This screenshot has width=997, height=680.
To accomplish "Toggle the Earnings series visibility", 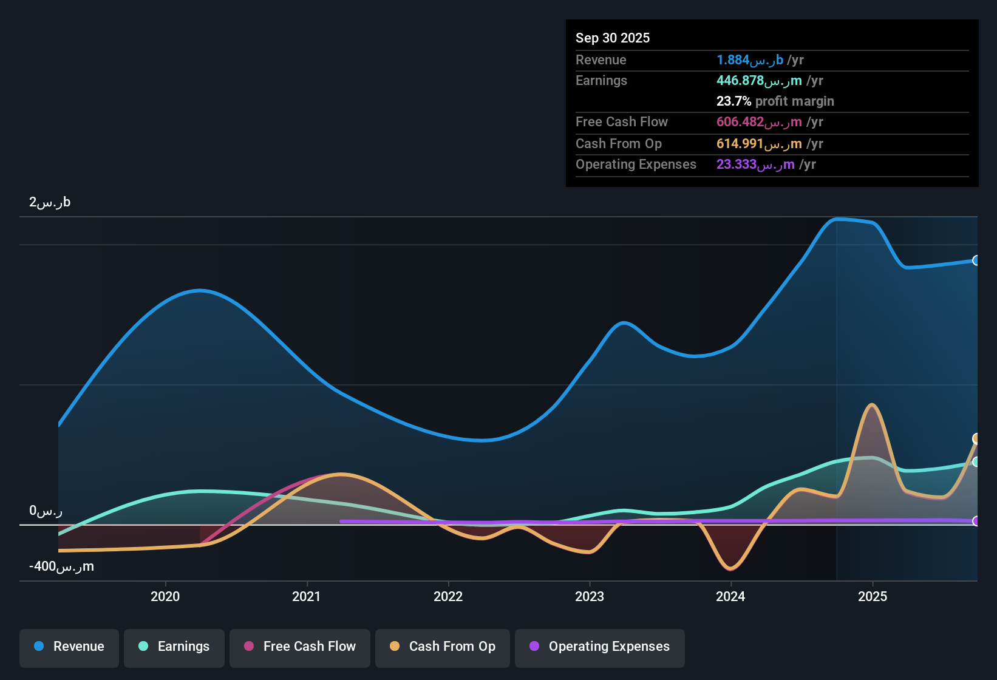I will point(174,647).
